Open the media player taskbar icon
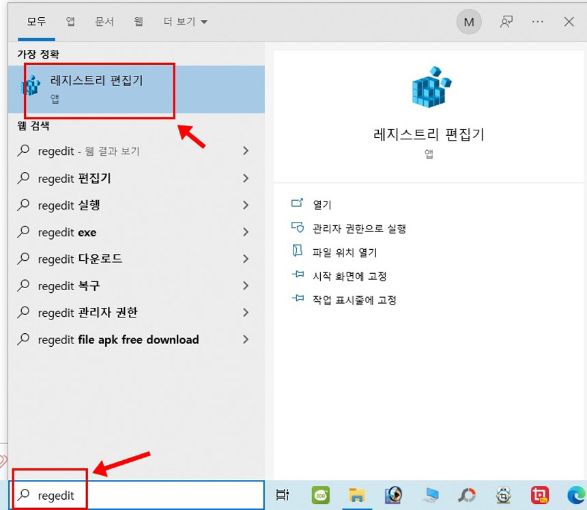 click(x=393, y=495)
